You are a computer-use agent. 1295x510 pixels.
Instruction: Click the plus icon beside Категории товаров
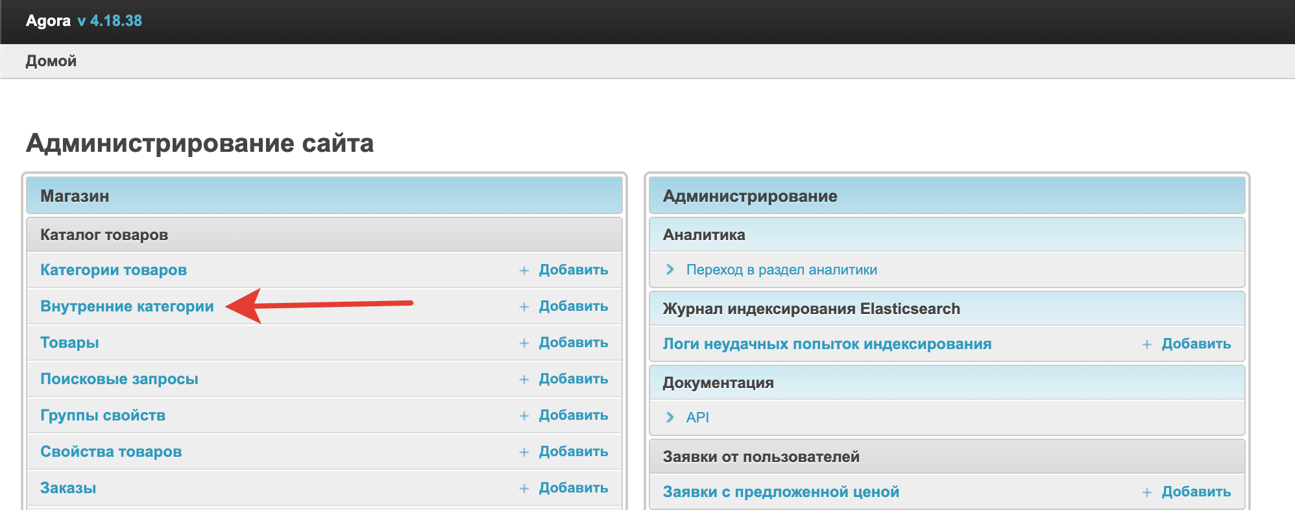[524, 271]
